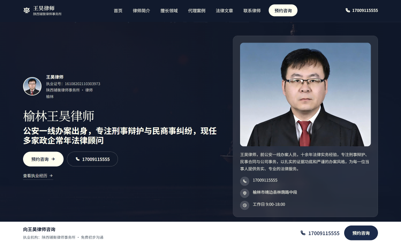Image resolution: width=401 pixels, height=242 pixels.
Task: Click the phone icon in profile card
Action: 245,181
